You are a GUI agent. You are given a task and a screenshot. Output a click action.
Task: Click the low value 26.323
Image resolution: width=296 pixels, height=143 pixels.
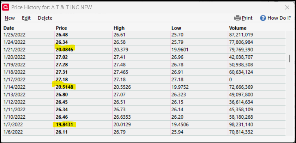coord(179,95)
